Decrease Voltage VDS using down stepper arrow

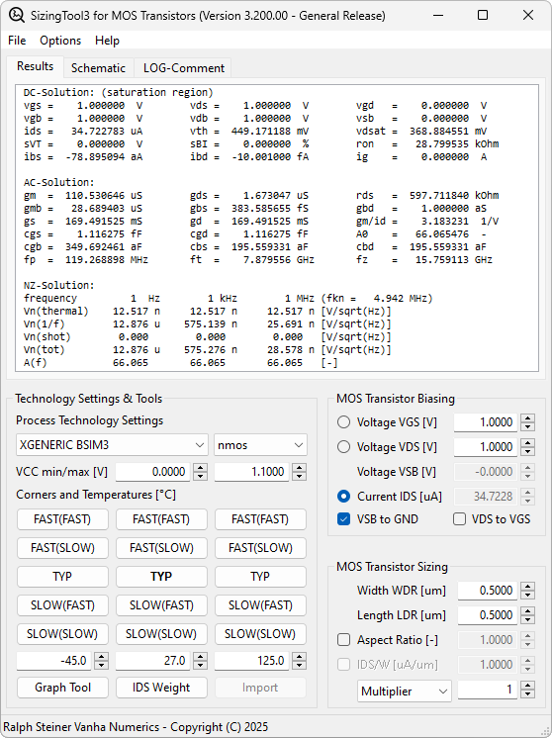tap(527, 451)
